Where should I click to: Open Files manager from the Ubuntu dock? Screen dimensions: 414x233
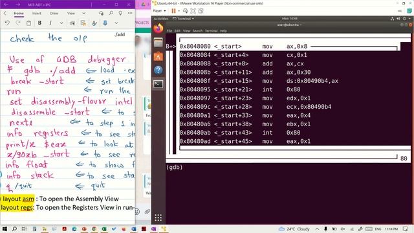158,42
